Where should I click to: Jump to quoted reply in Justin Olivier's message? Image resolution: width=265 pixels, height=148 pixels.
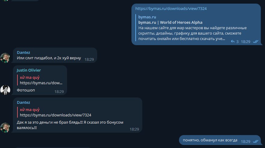click(x=41, y=80)
